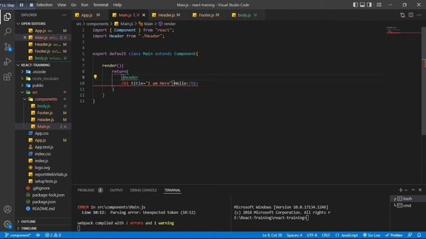Select the cmd terminal instance
Viewport: 426px width, 239px height.
pyautogui.click(x=407, y=205)
